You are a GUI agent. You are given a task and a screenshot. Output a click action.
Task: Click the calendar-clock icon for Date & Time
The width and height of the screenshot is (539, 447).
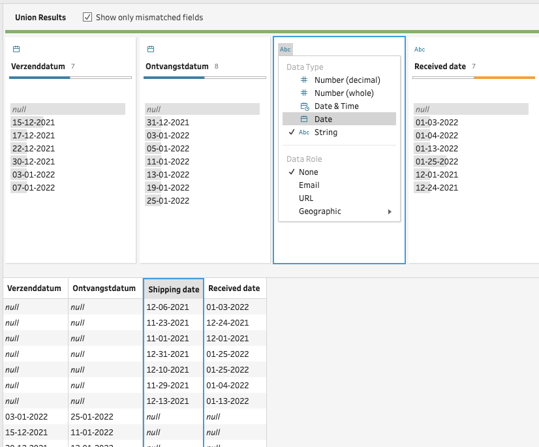pyautogui.click(x=304, y=106)
